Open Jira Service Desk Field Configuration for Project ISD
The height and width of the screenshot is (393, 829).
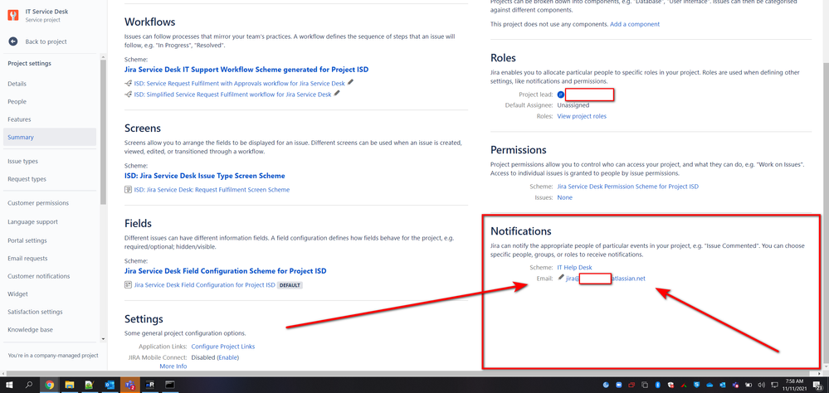coord(205,284)
